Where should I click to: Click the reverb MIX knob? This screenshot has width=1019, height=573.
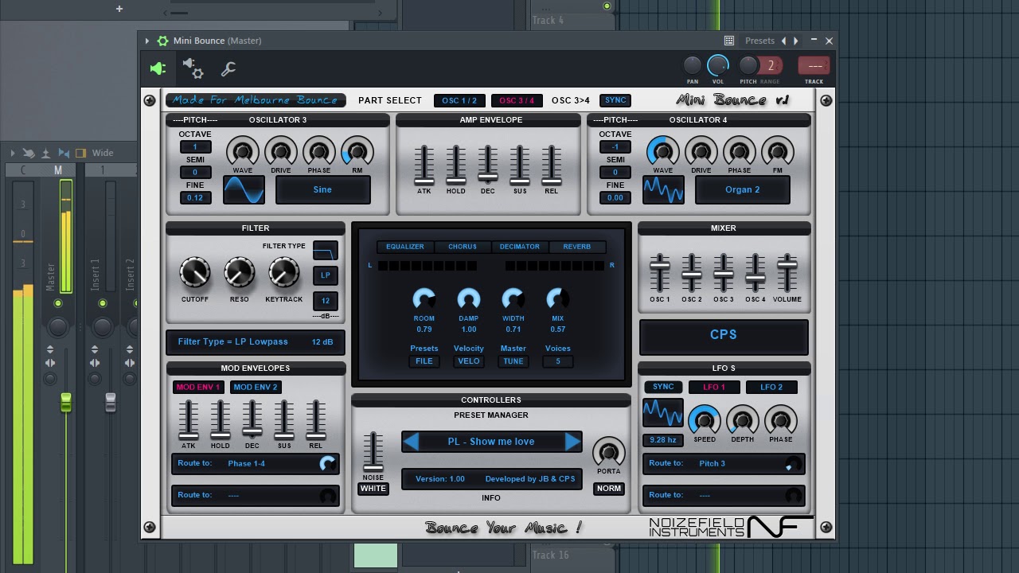click(x=558, y=299)
